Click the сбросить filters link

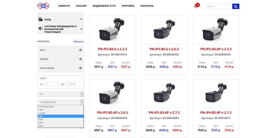[x=79, y=42]
